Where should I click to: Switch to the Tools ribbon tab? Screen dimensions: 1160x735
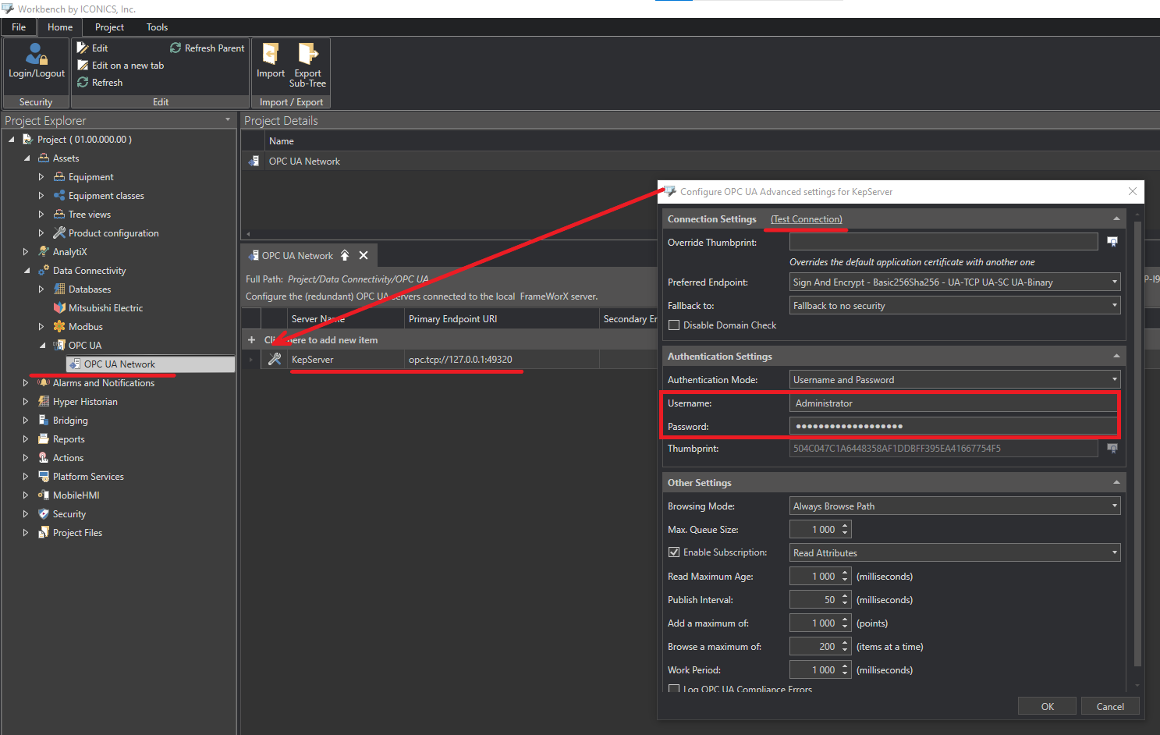coord(157,27)
